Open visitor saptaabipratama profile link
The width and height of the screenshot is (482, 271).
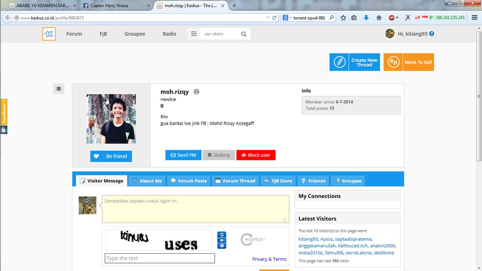pos(353,239)
